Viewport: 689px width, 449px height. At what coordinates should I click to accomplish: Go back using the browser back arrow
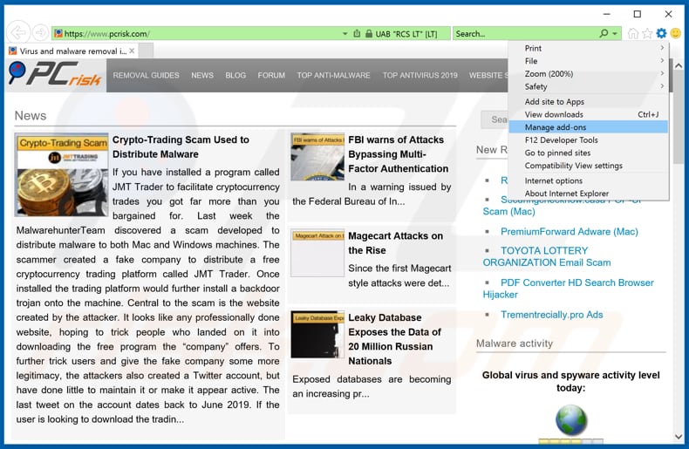pyautogui.click(x=18, y=32)
